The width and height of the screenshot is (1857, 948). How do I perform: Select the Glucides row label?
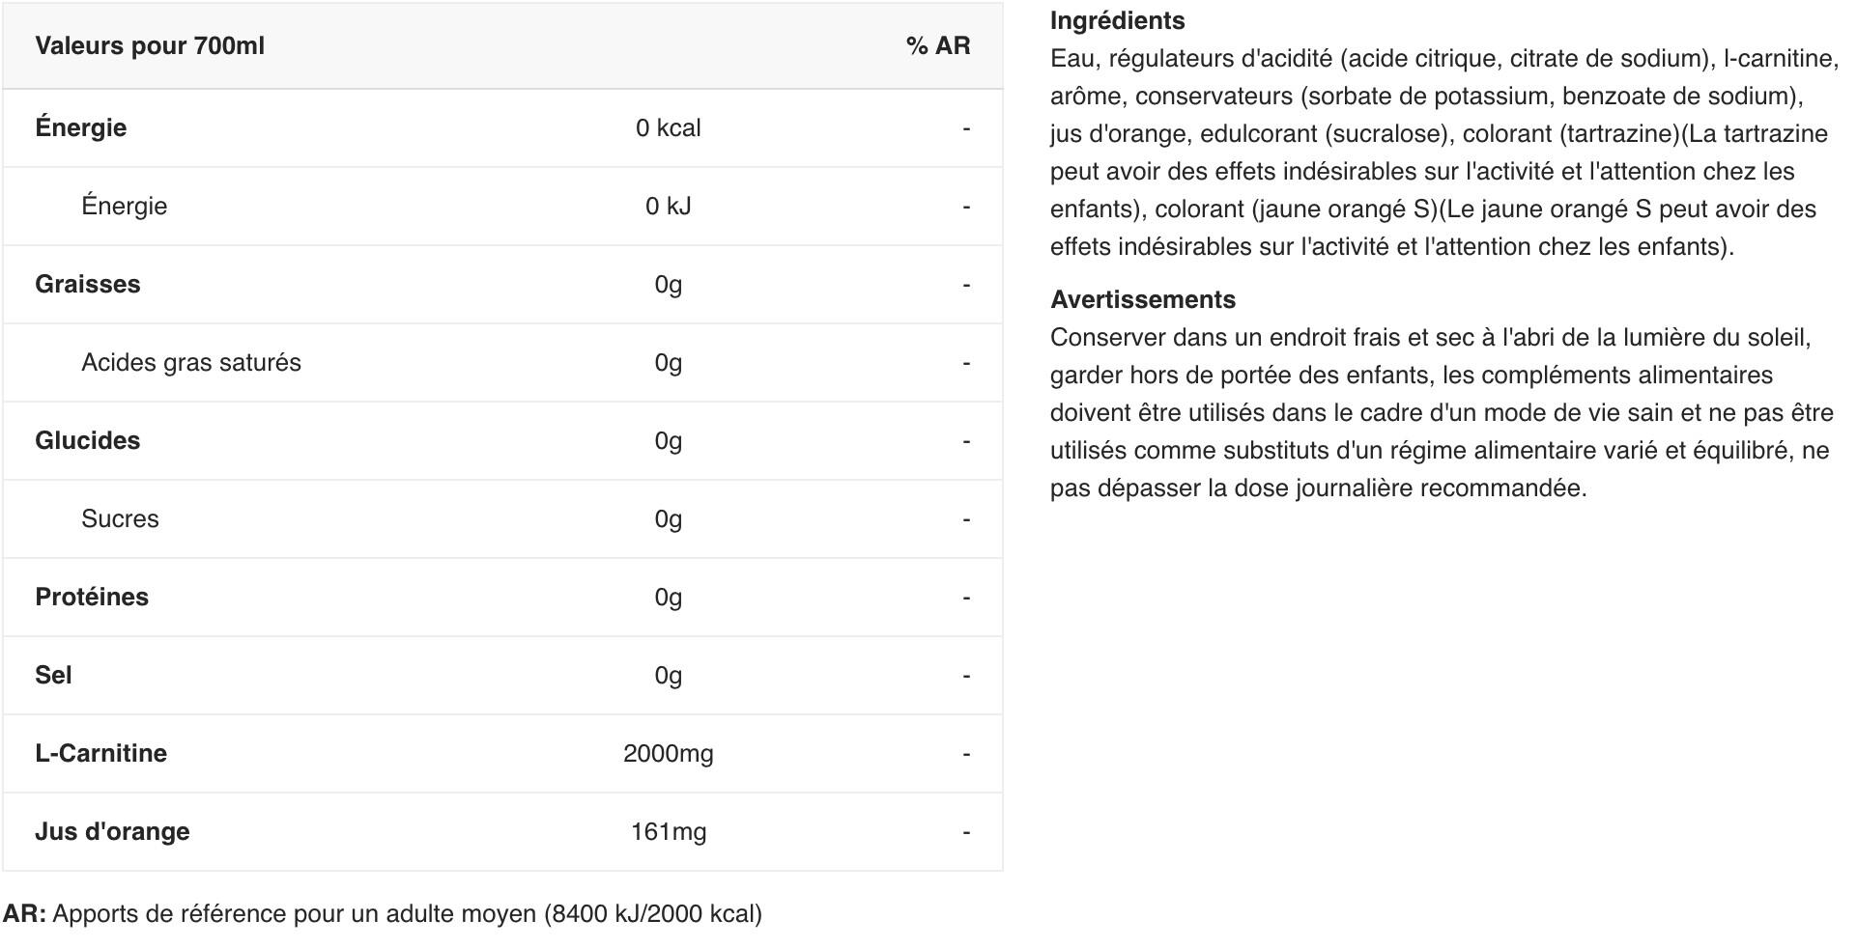coord(88,441)
